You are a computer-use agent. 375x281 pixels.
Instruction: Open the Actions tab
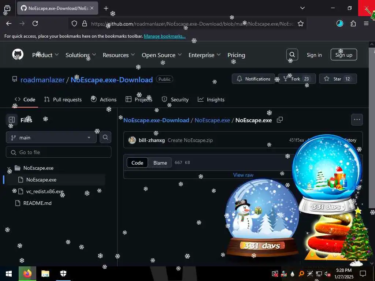104,100
